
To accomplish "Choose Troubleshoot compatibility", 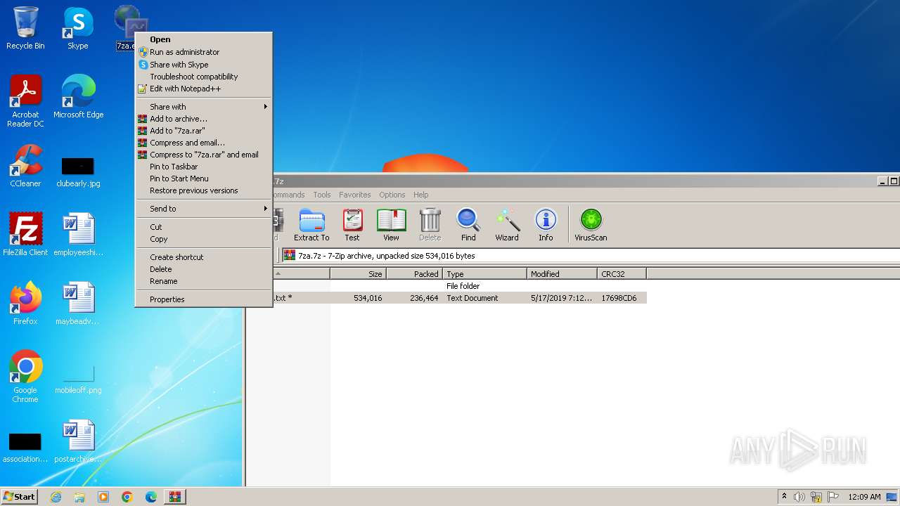I will pyautogui.click(x=203, y=77).
